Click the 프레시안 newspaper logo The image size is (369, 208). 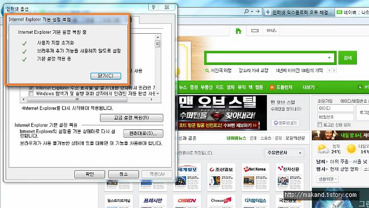pyautogui.click(x=153, y=200)
